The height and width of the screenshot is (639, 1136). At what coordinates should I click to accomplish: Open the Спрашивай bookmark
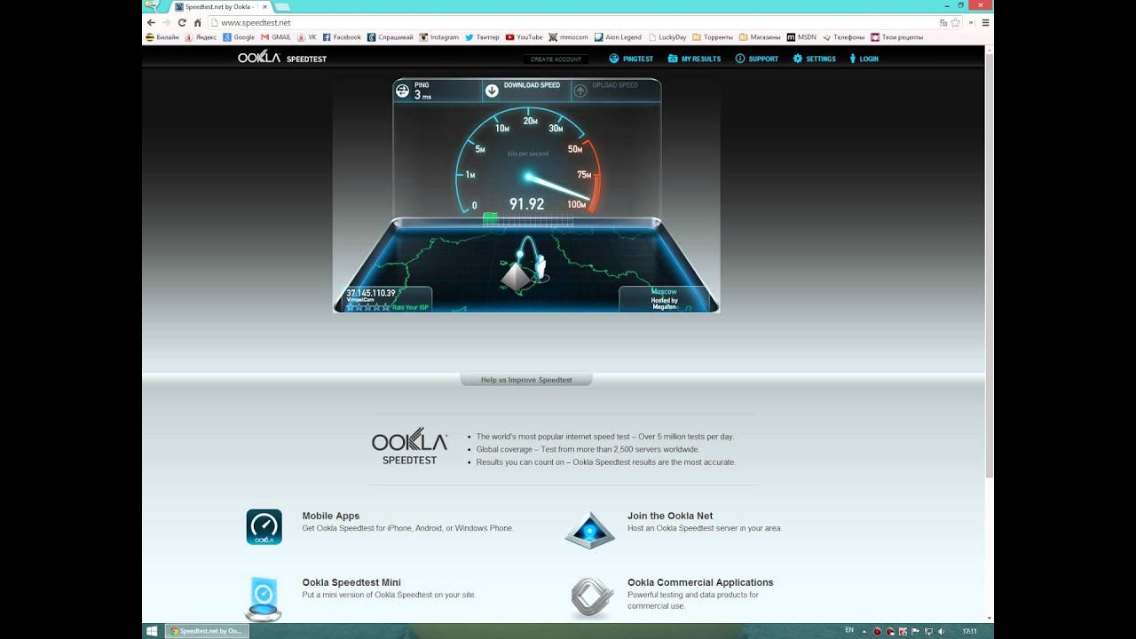[390, 37]
